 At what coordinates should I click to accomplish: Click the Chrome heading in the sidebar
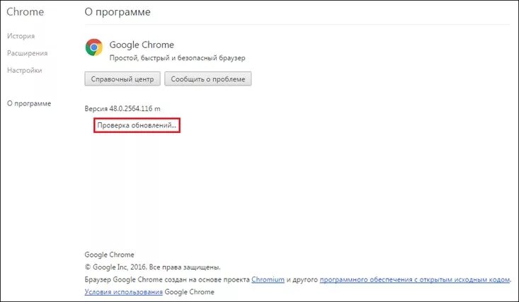point(25,12)
